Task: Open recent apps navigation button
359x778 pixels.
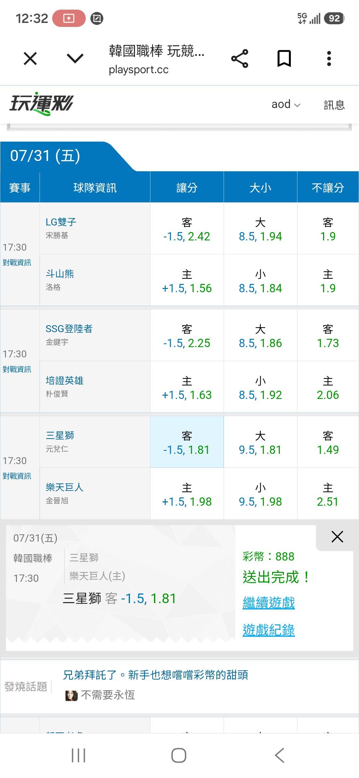Action: pos(78,755)
